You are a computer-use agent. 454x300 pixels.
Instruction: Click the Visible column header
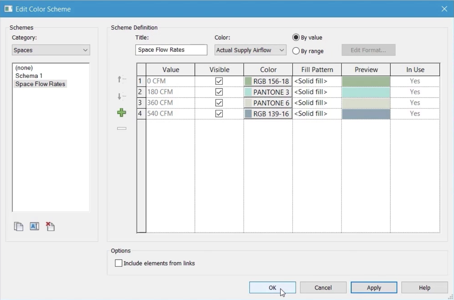point(219,70)
